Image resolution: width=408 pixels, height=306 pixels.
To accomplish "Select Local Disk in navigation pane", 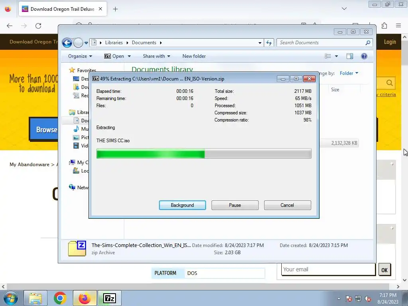I will 80,171.
